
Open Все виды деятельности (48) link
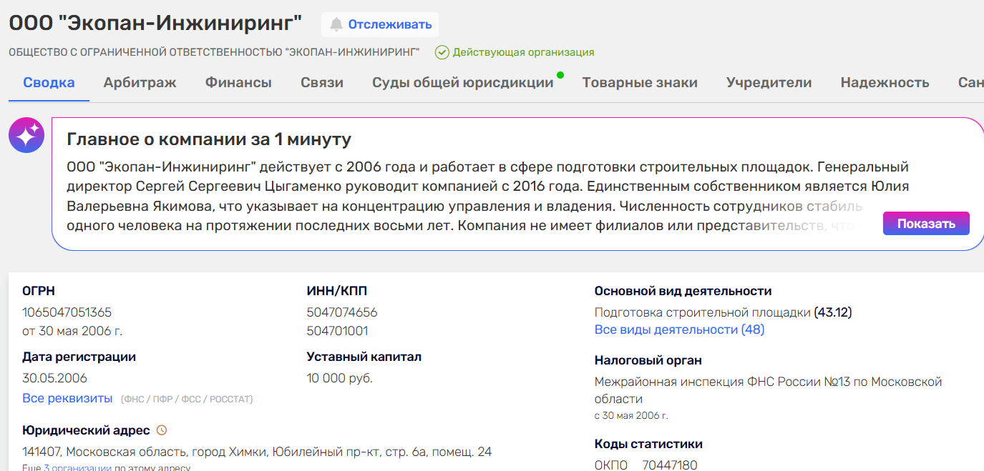[x=679, y=329]
